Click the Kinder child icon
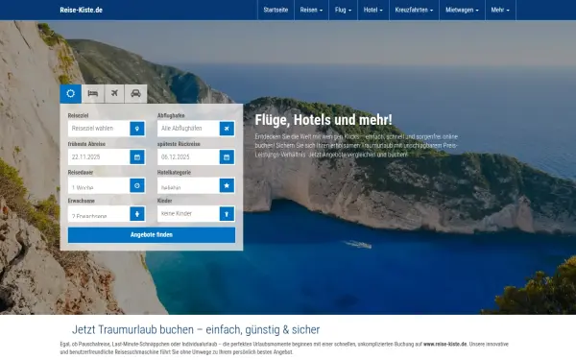 coord(227,214)
